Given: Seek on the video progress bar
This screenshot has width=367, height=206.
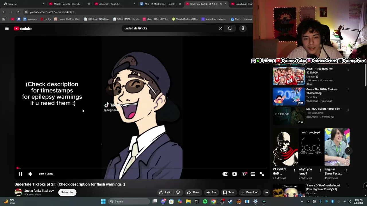Looking at the screenshot, I should pos(142,168).
